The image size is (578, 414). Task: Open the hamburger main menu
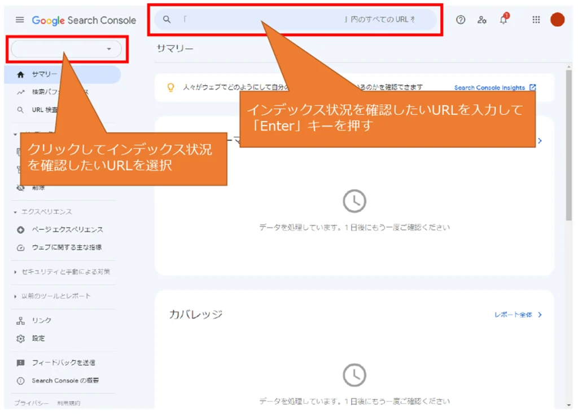[x=20, y=20]
